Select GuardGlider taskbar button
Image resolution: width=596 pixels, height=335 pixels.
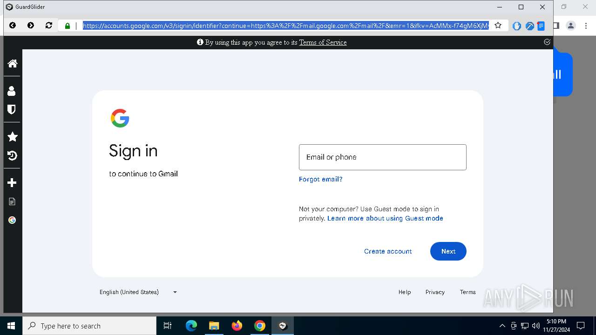283,326
